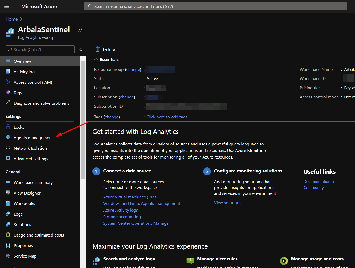The height and width of the screenshot is (268, 355).
Task: Click the Diagnose and solve problems wrench icon
Action: [x=8, y=103]
